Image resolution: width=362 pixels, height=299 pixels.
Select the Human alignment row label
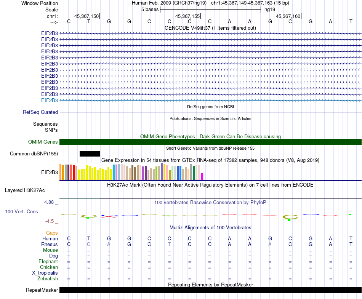pyautogui.click(x=50, y=239)
